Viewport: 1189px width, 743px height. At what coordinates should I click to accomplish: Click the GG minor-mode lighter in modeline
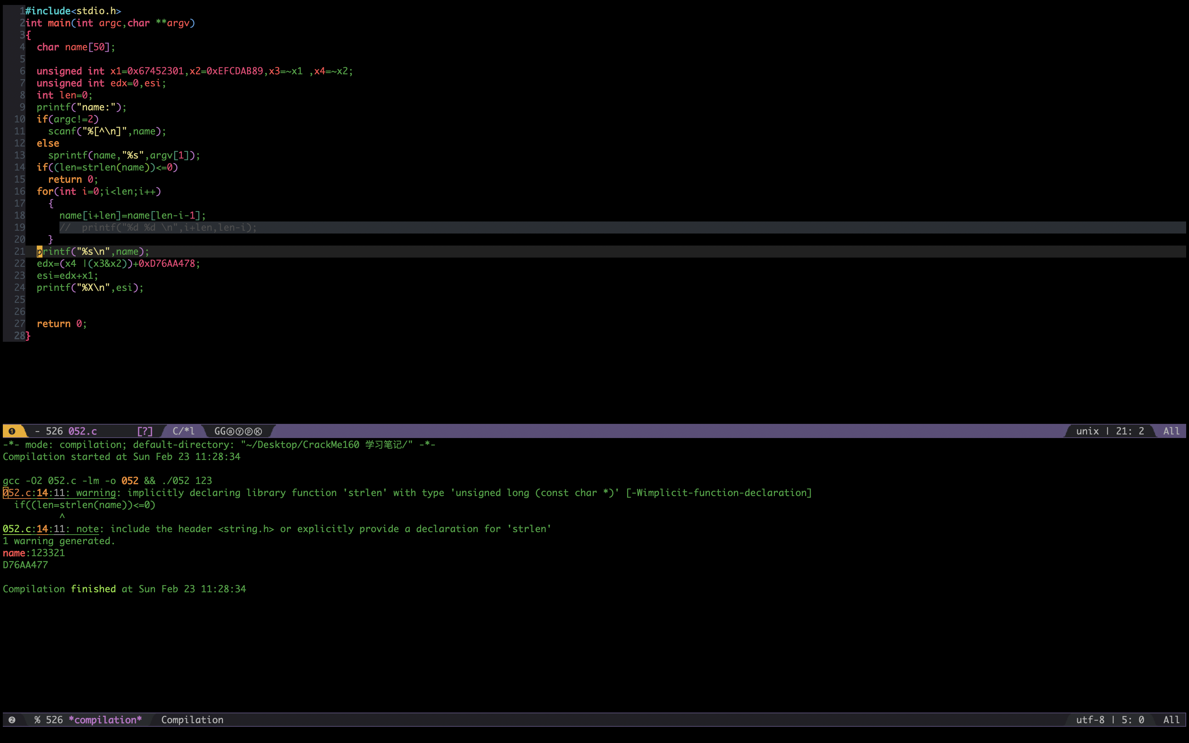click(220, 431)
